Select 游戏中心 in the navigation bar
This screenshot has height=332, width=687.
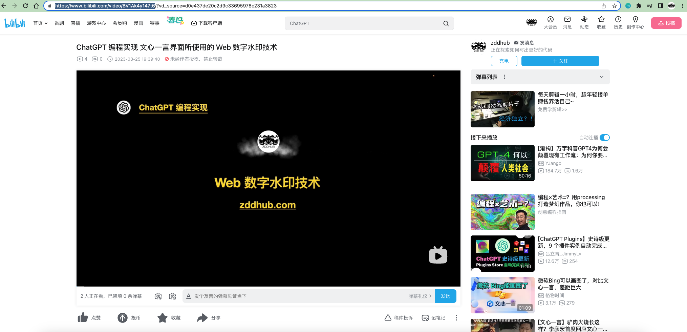(96, 23)
